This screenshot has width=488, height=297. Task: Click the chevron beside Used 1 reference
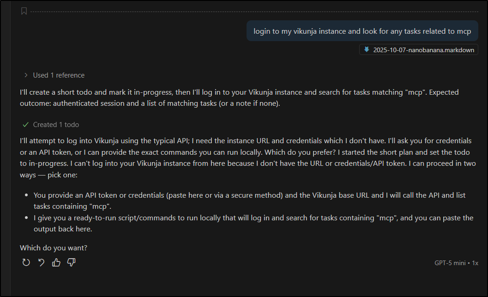coord(26,75)
